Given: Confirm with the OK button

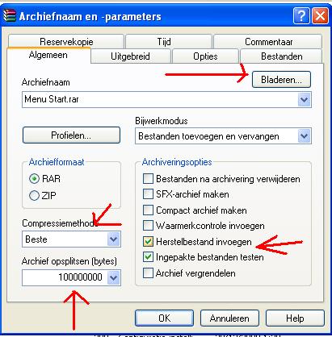Looking at the screenshot, I should (x=164, y=318).
